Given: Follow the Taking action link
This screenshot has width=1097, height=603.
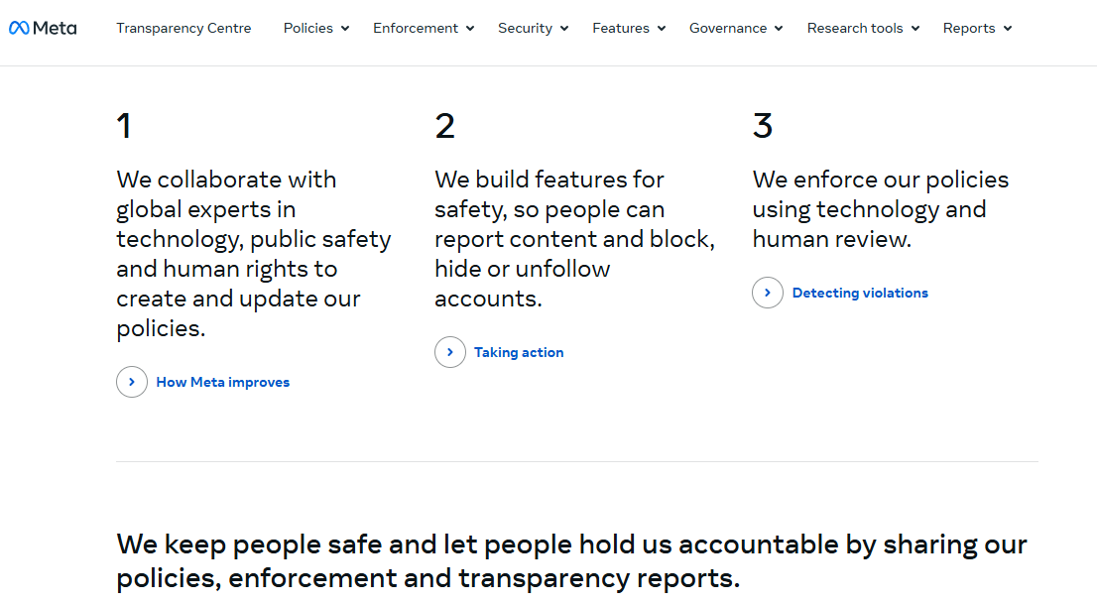Looking at the screenshot, I should coord(519,352).
